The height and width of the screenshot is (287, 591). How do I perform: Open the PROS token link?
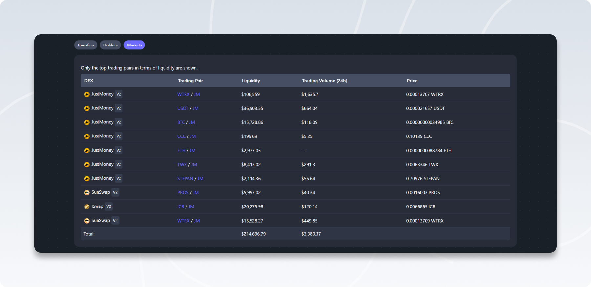[x=183, y=193]
